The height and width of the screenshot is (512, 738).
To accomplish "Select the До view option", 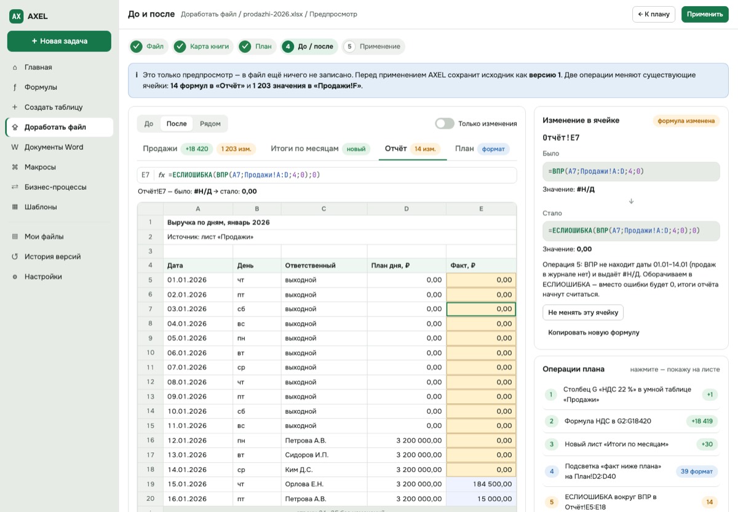I will (x=149, y=124).
